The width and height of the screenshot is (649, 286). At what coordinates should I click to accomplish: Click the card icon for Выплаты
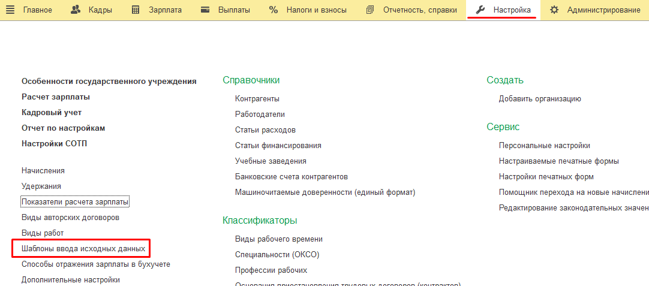coord(205,10)
